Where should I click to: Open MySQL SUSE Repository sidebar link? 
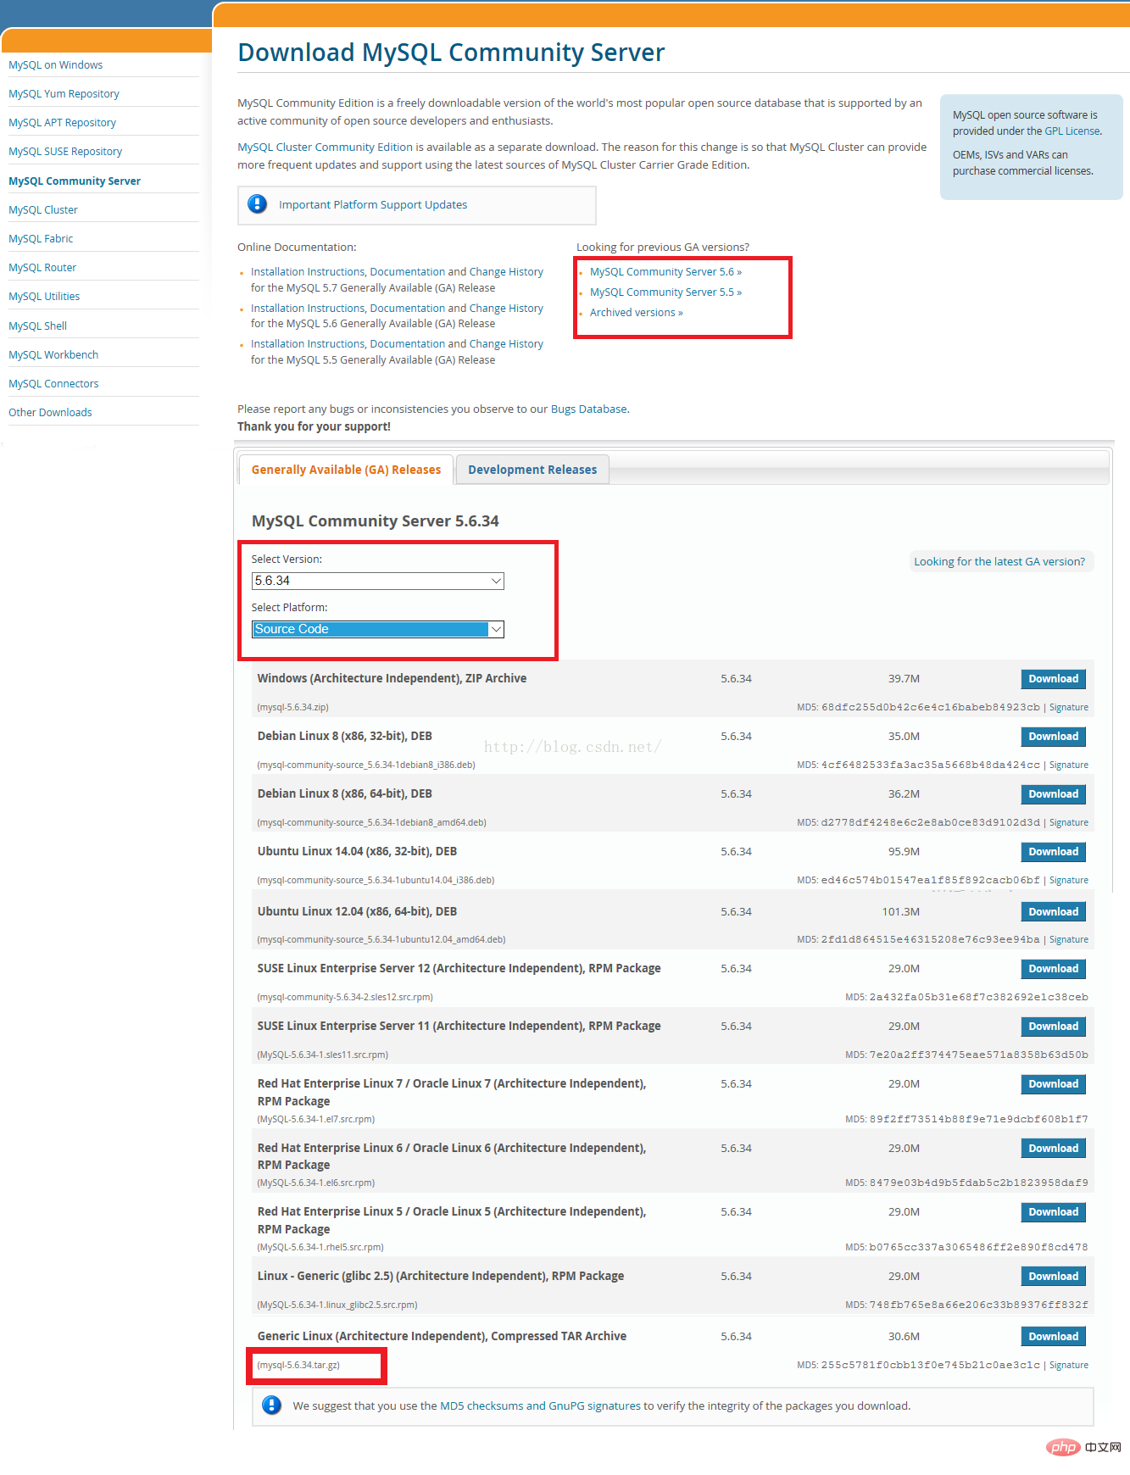click(65, 152)
